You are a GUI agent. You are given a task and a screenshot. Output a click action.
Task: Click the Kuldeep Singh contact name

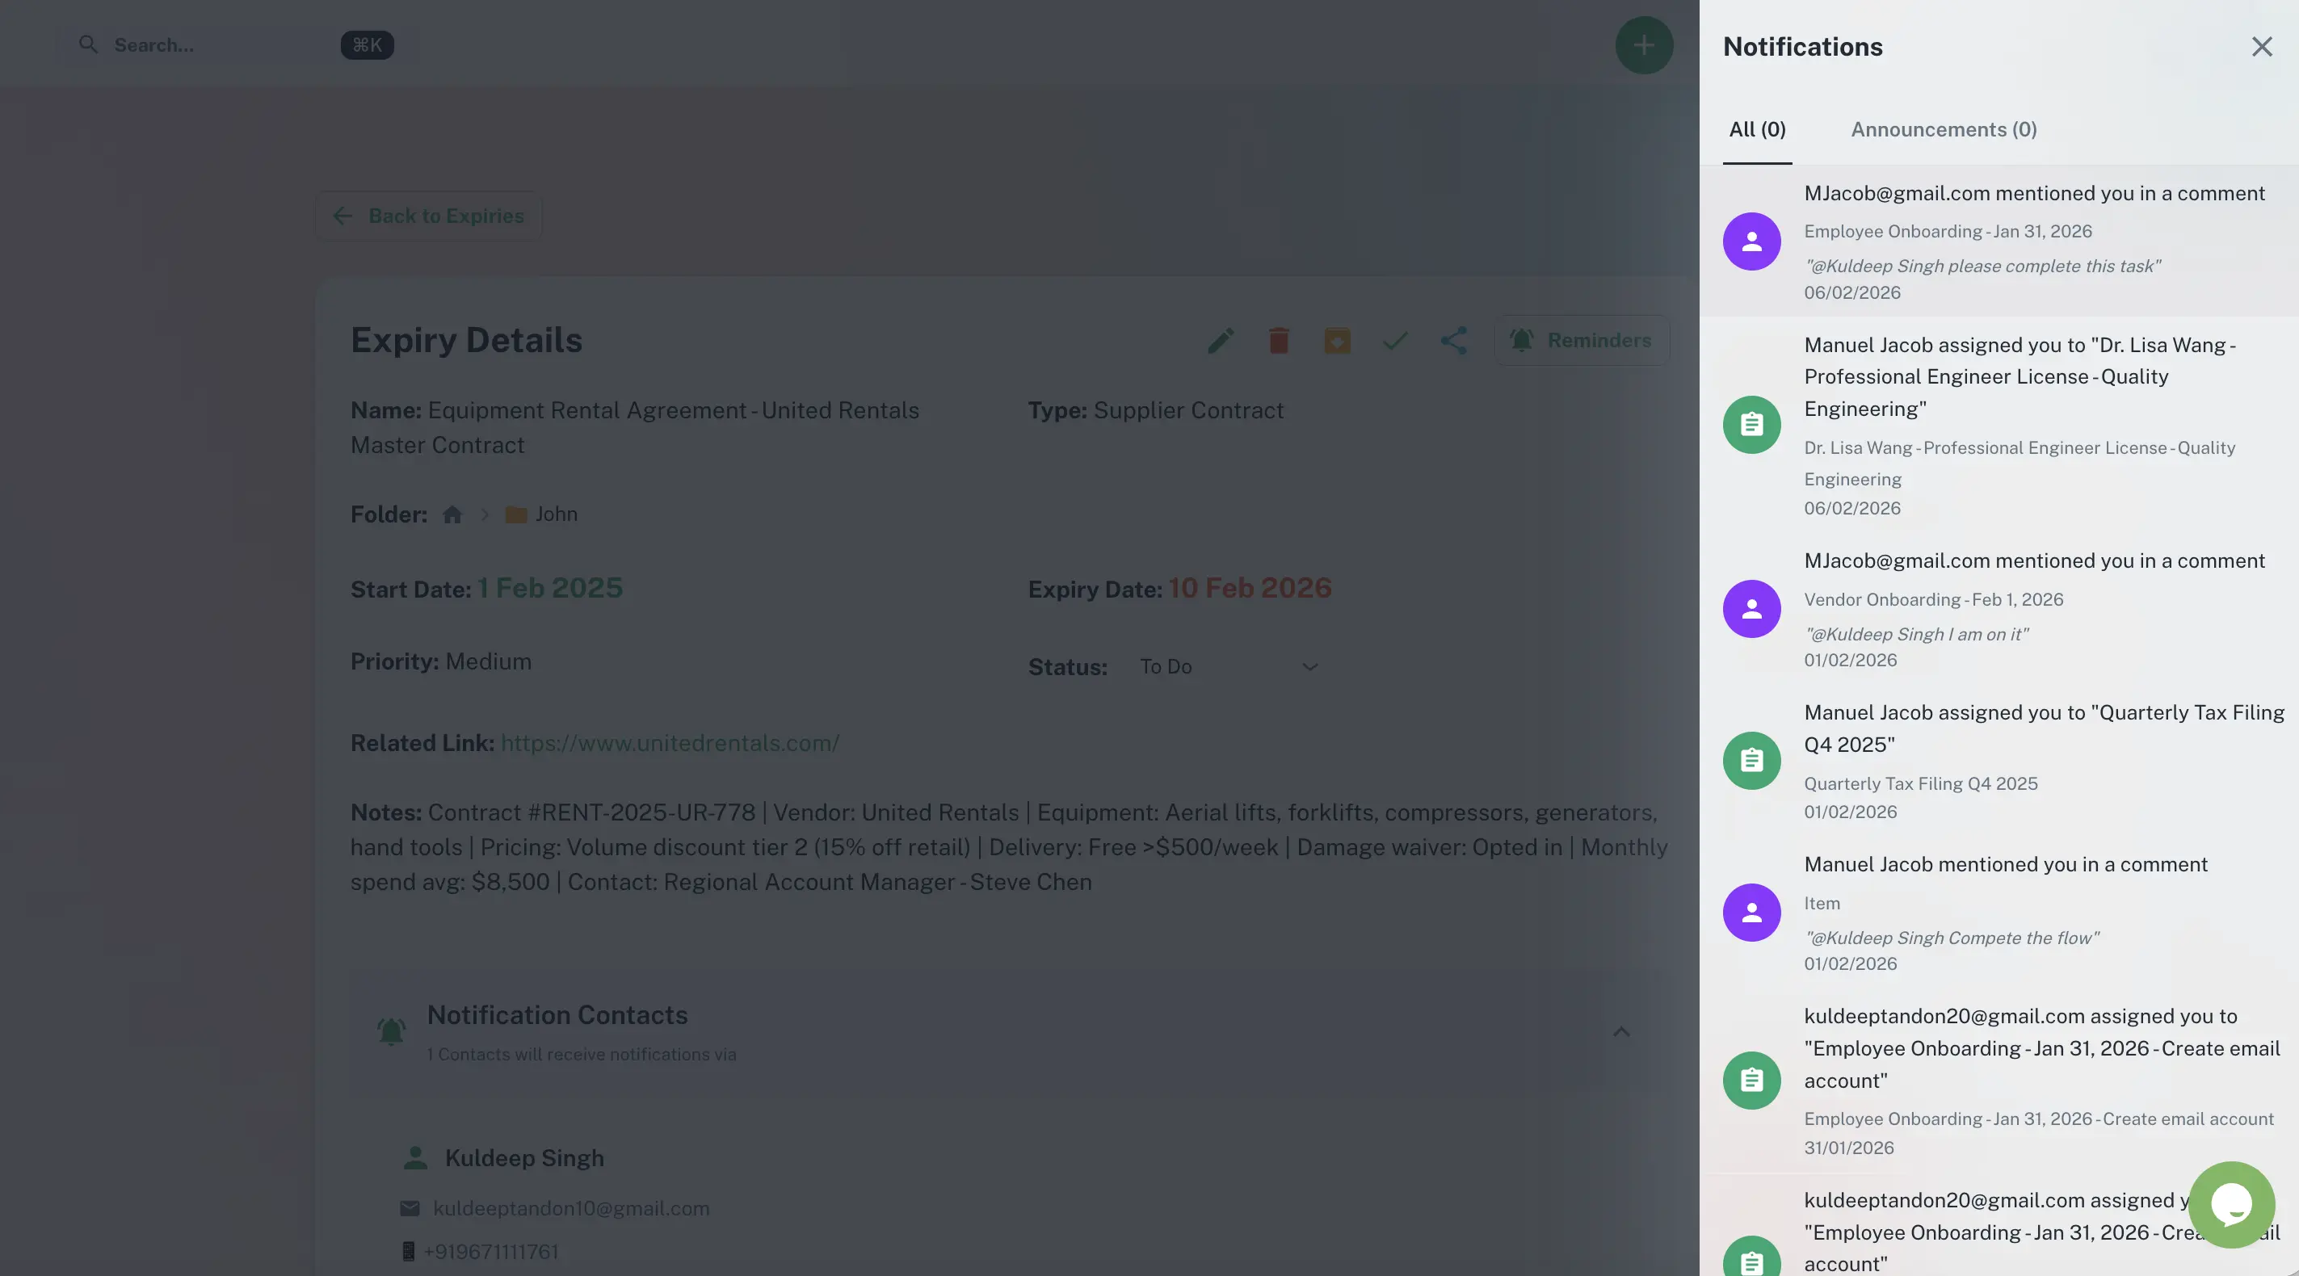pos(524,1158)
